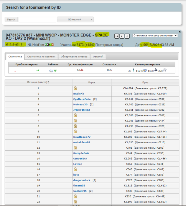This screenshot has width=186, height=206.
Task: Click the Search button
Action: [11, 19]
